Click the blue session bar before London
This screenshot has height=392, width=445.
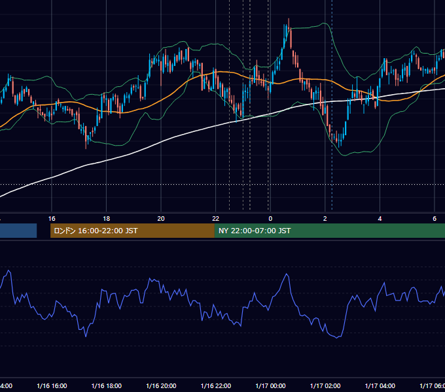tap(18, 231)
